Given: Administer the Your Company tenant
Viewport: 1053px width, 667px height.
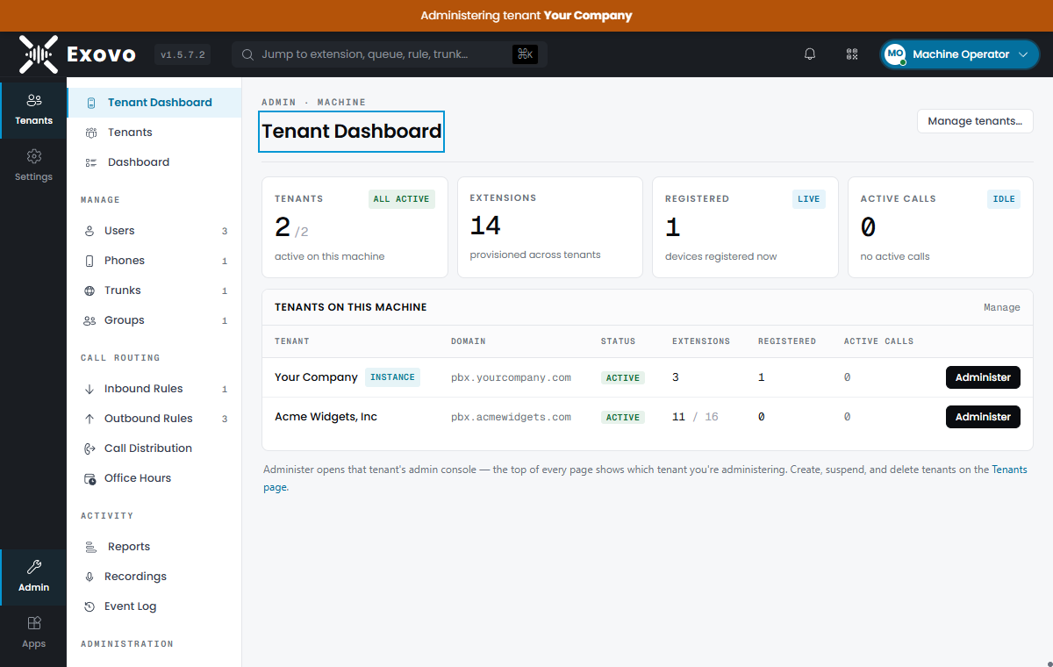Looking at the screenshot, I should pyautogui.click(x=983, y=377).
